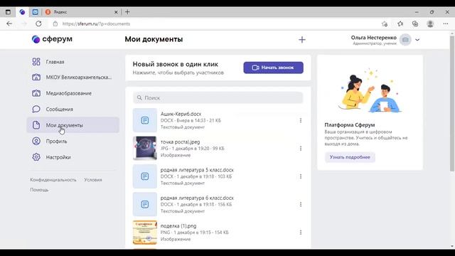Go back in browser
The width and height of the screenshot is (455, 256).
(x=9, y=23)
